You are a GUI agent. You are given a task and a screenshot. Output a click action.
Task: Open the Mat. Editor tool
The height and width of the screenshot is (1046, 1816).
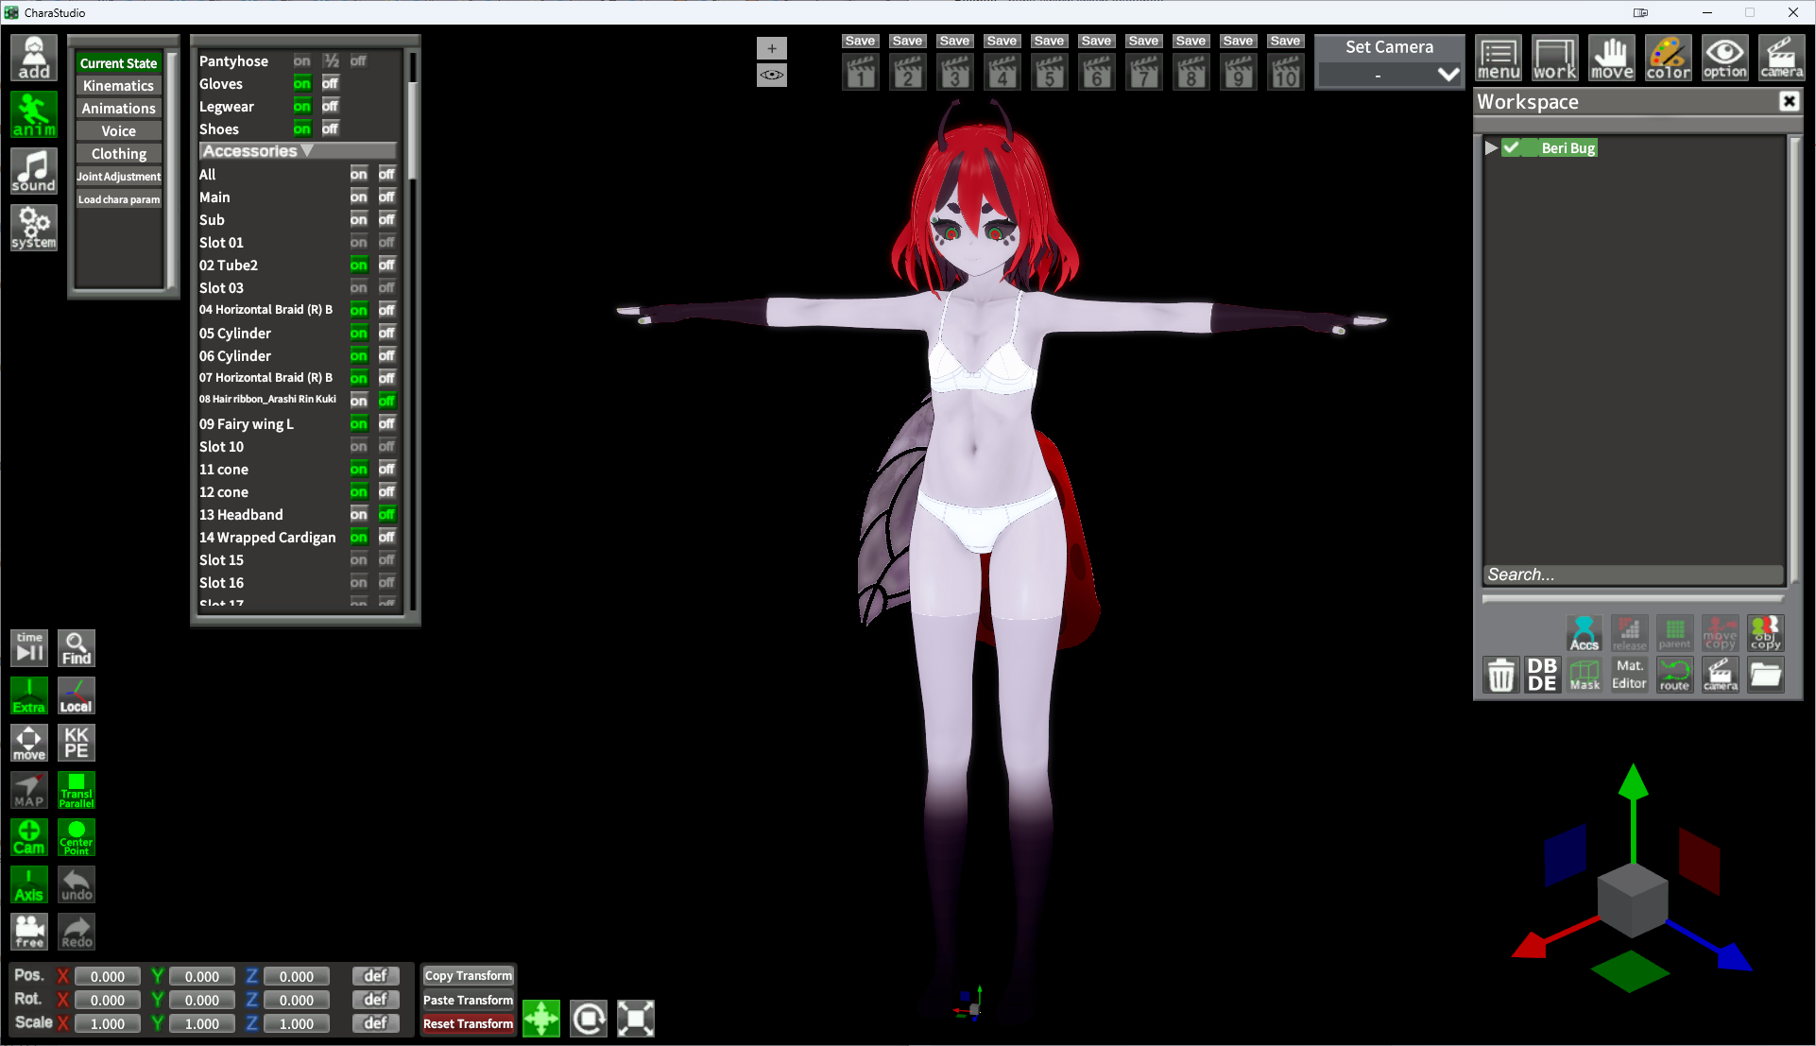point(1629,676)
